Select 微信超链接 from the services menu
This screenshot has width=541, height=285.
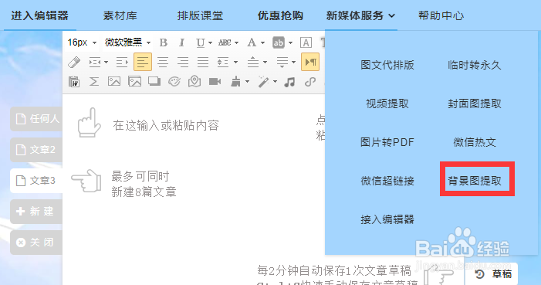387,181
